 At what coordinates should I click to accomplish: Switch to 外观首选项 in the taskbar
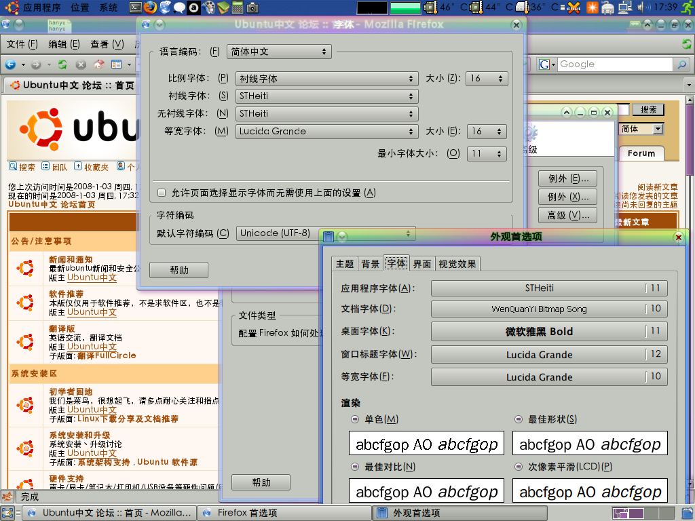point(460,513)
